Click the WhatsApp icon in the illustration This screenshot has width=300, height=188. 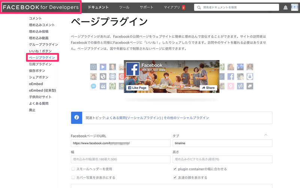tap(121, 86)
